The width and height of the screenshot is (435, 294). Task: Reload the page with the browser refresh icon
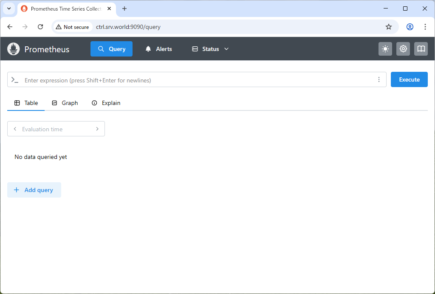pyautogui.click(x=40, y=27)
